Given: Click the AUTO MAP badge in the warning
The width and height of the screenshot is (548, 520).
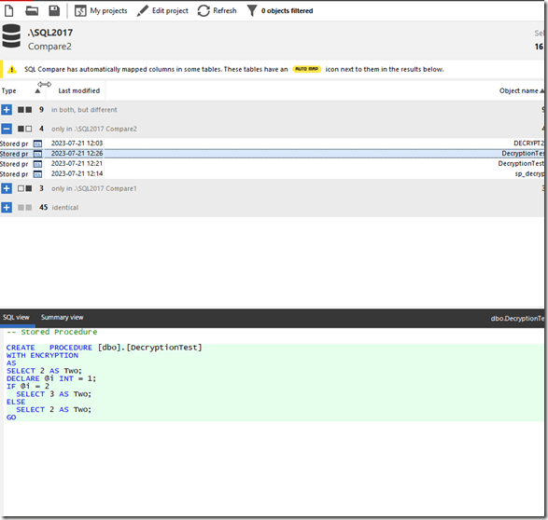Looking at the screenshot, I should tap(306, 69).
